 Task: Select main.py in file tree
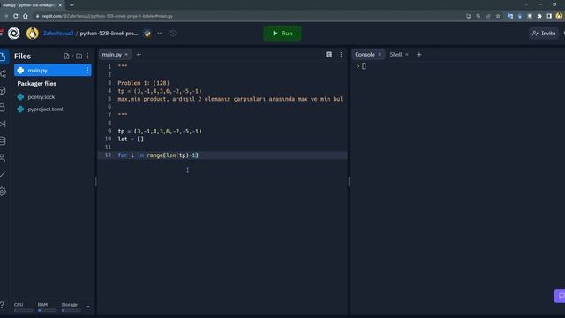[x=53, y=71]
